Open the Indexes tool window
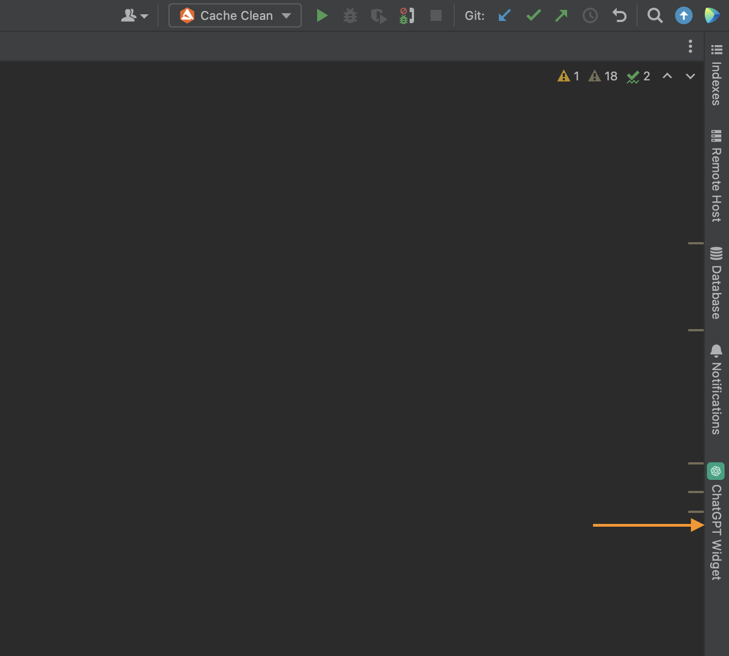 [716, 75]
